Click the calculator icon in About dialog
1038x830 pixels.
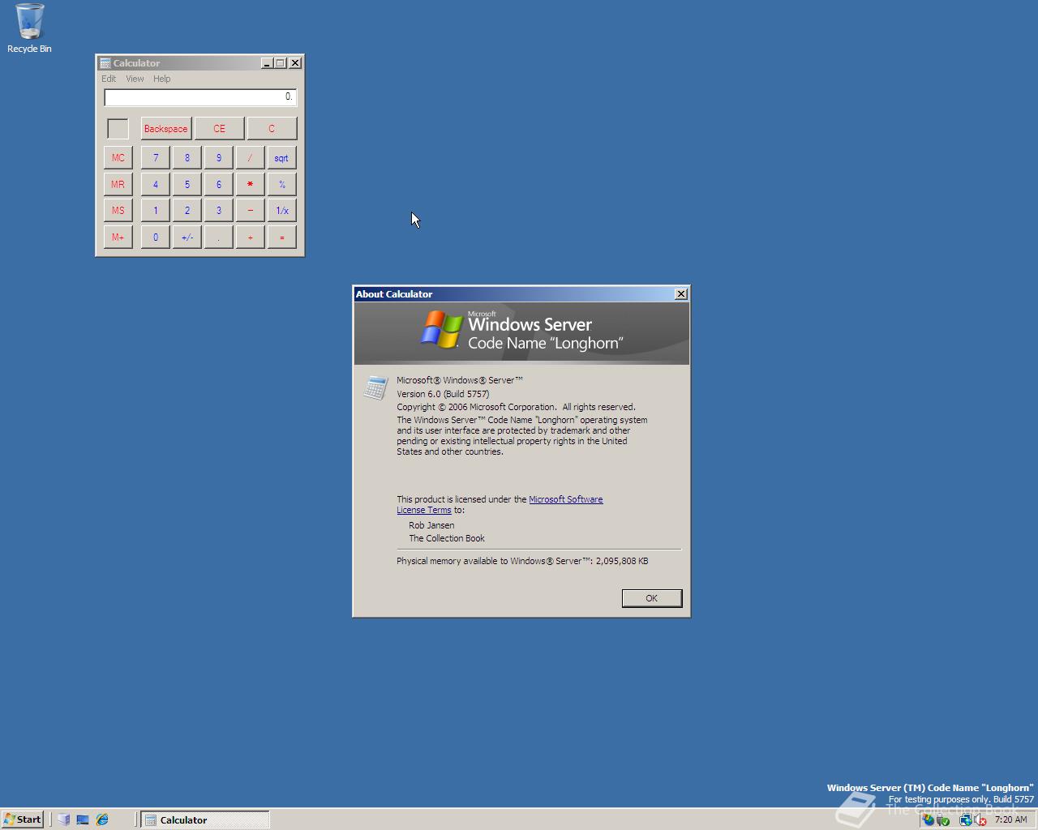coord(375,387)
